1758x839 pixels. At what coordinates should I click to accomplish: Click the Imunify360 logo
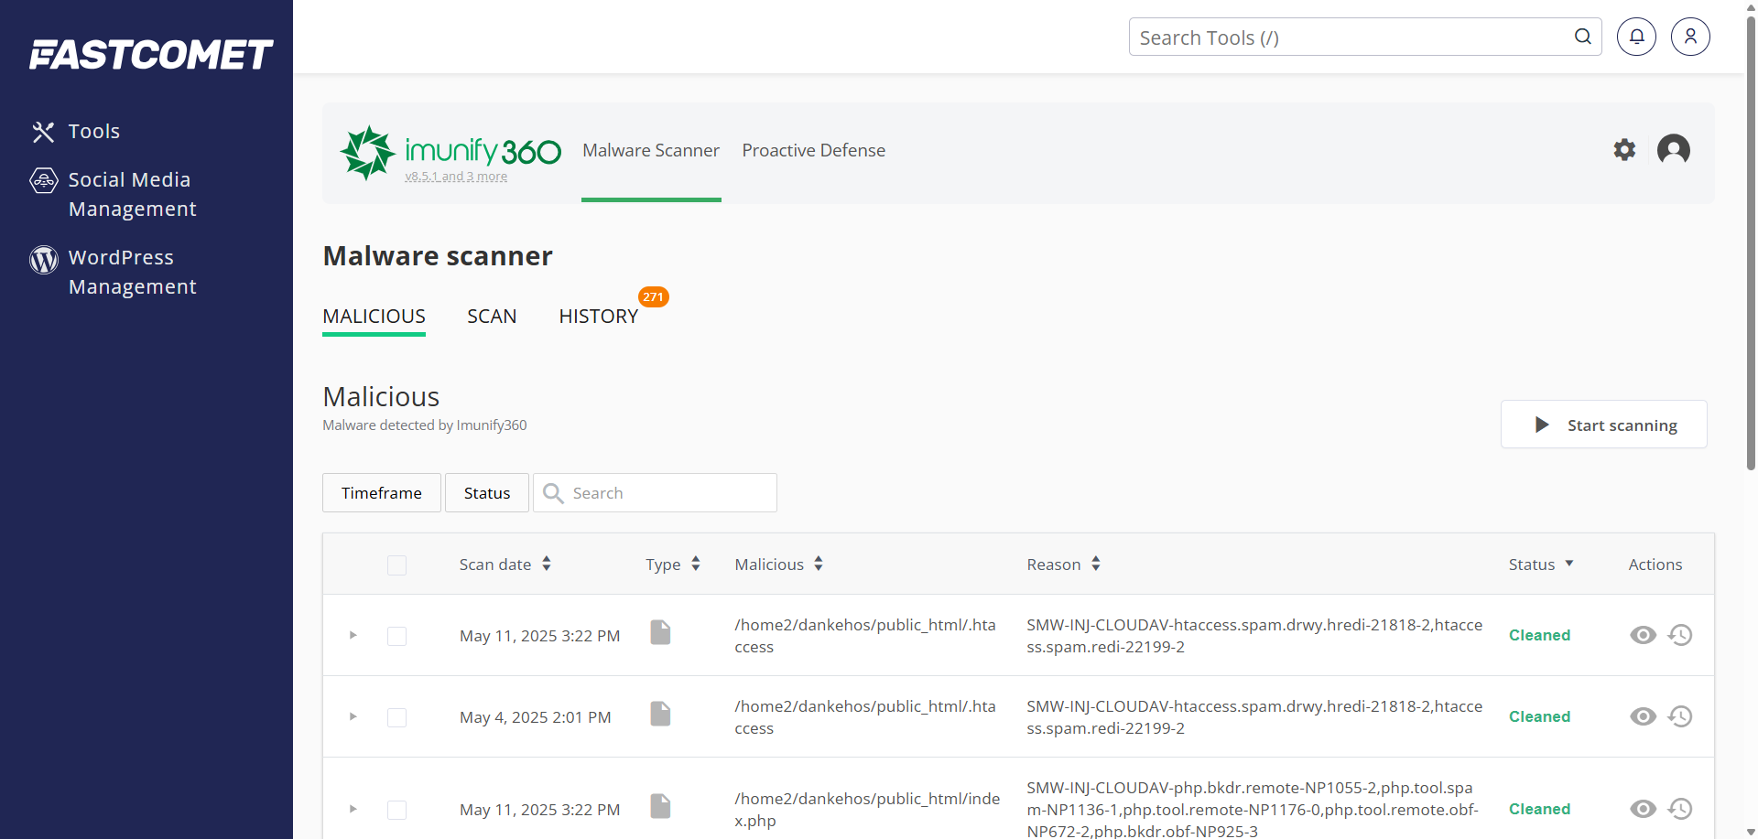pos(450,152)
